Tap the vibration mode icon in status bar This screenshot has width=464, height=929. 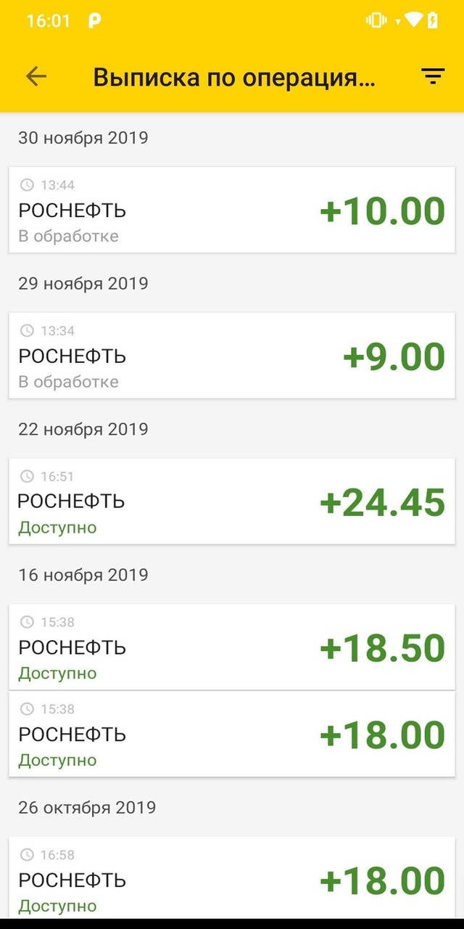(377, 20)
